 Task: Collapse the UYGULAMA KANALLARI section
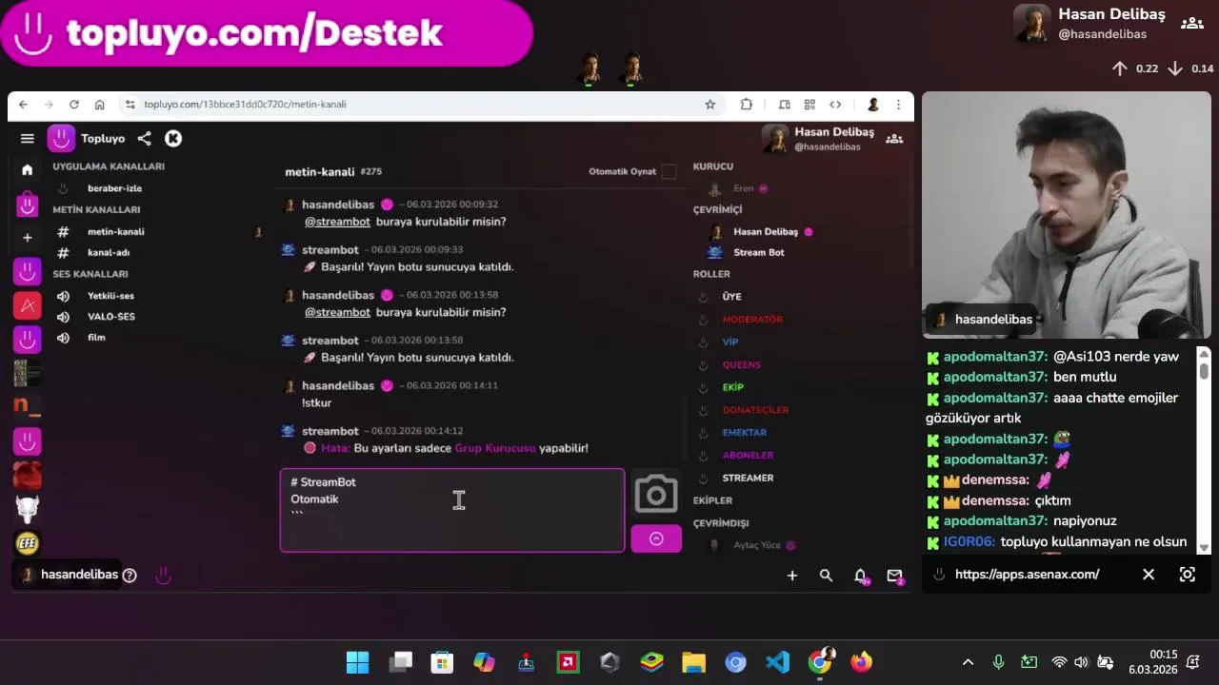pyautogui.click(x=109, y=166)
